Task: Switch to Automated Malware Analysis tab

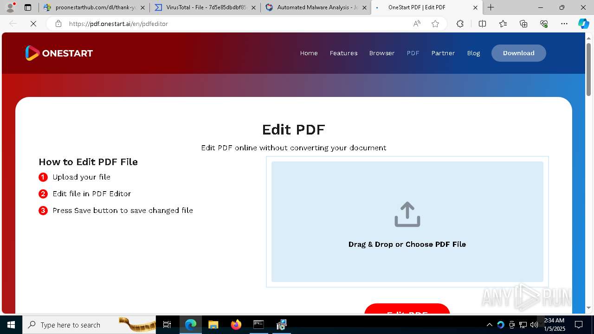Action: [316, 7]
